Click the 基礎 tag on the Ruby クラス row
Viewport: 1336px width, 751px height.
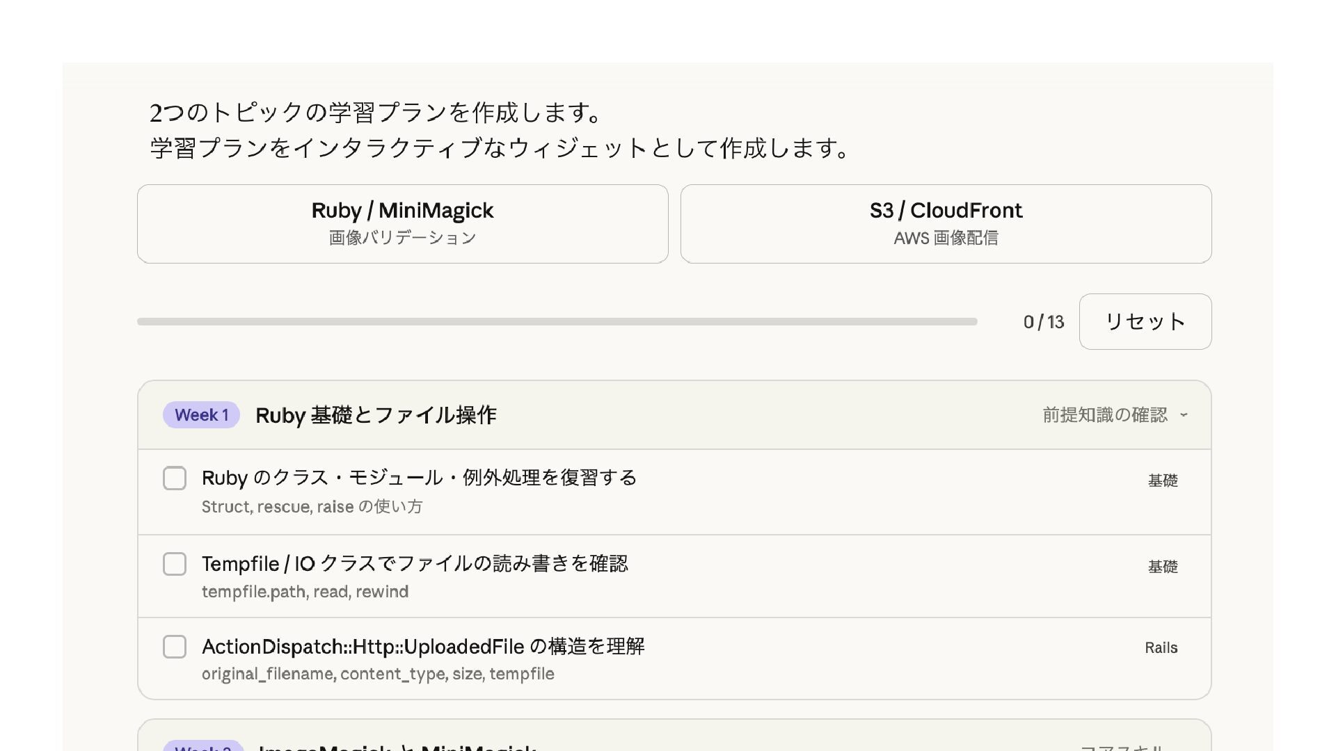[1162, 481]
